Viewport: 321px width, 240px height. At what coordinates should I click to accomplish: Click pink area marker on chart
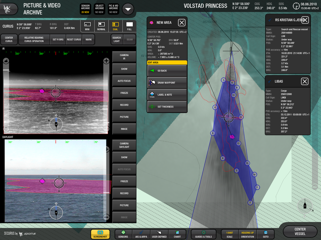[x=232, y=137]
